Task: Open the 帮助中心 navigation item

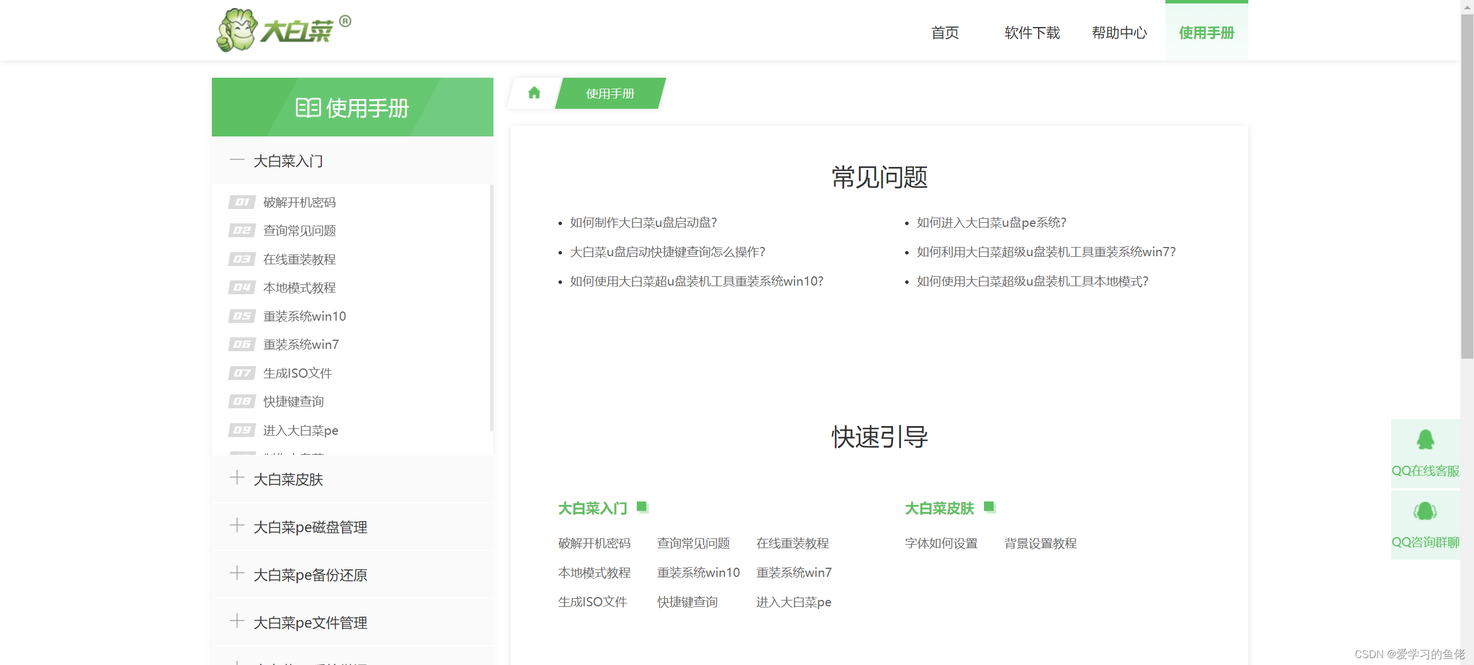Action: click(1119, 33)
